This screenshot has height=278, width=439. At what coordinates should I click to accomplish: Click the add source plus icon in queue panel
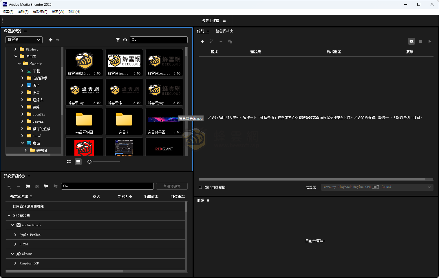click(x=202, y=42)
